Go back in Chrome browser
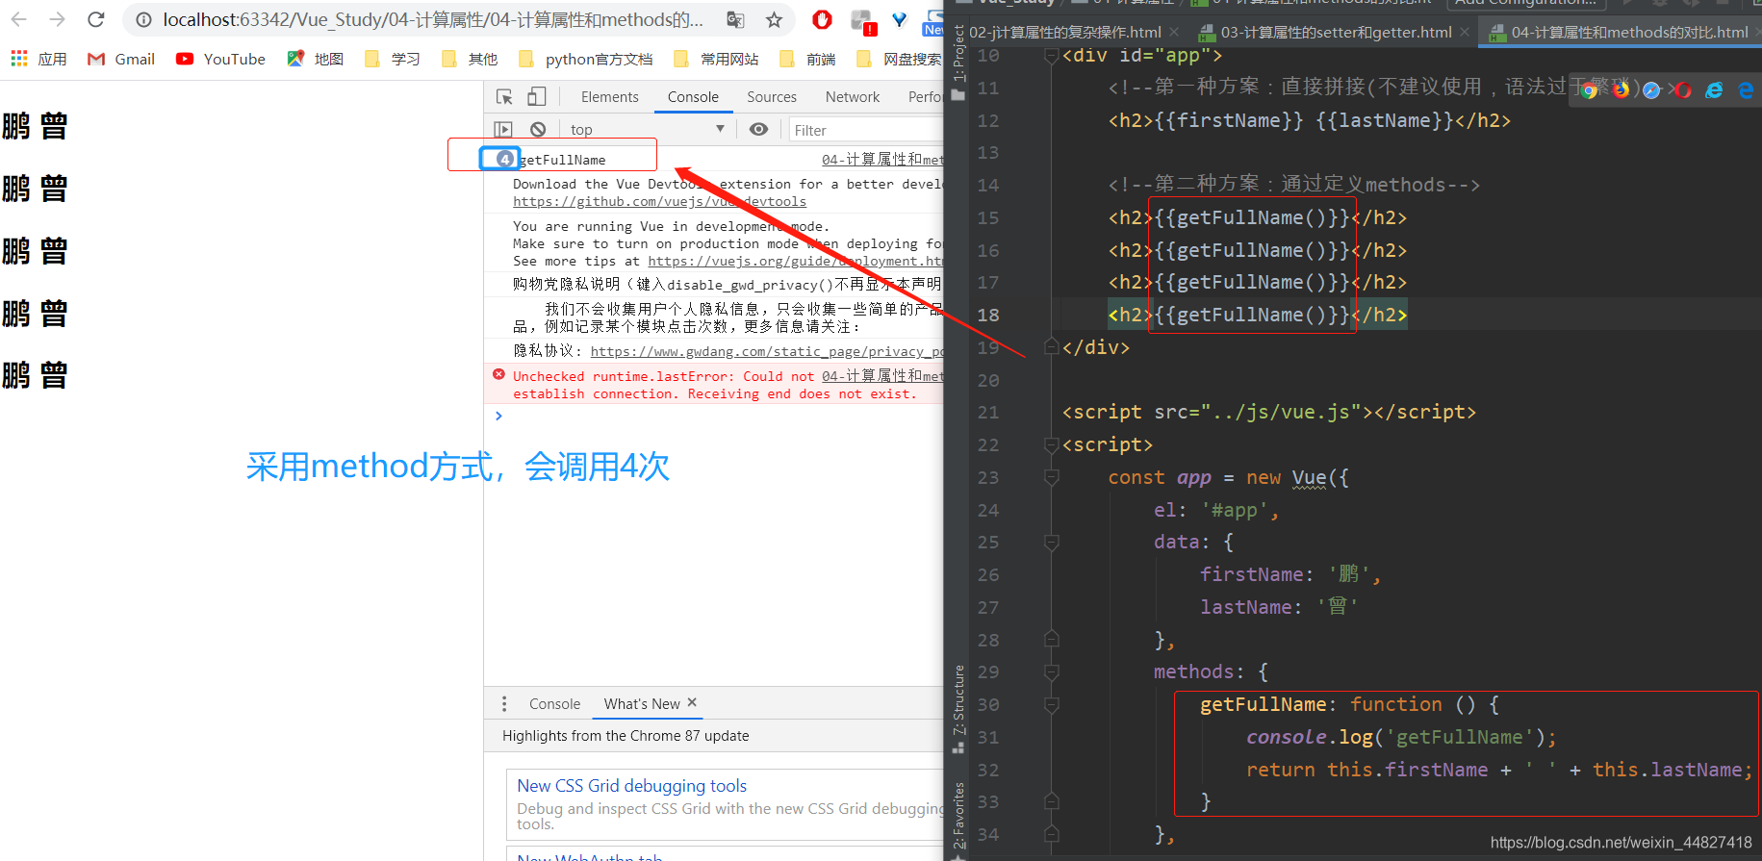Image resolution: width=1762 pixels, height=861 pixels. click(18, 19)
